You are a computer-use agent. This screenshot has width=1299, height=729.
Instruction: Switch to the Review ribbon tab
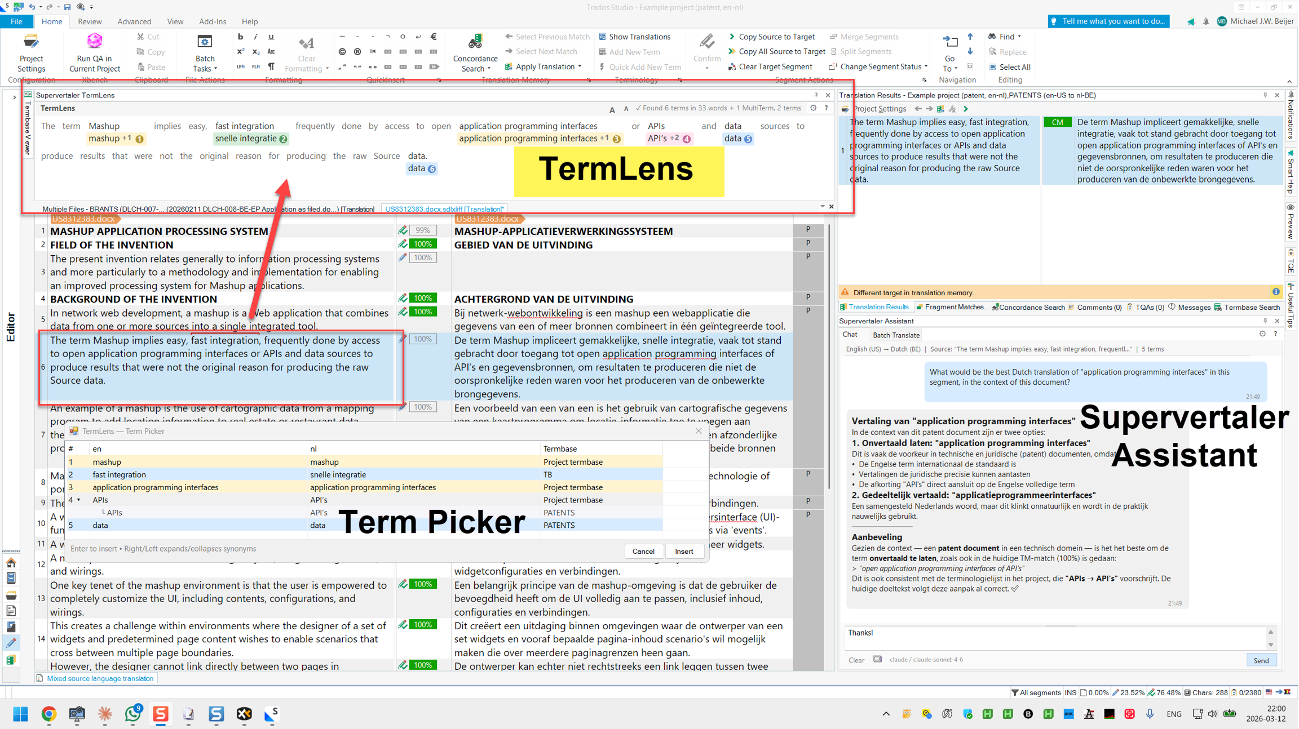[x=89, y=21]
